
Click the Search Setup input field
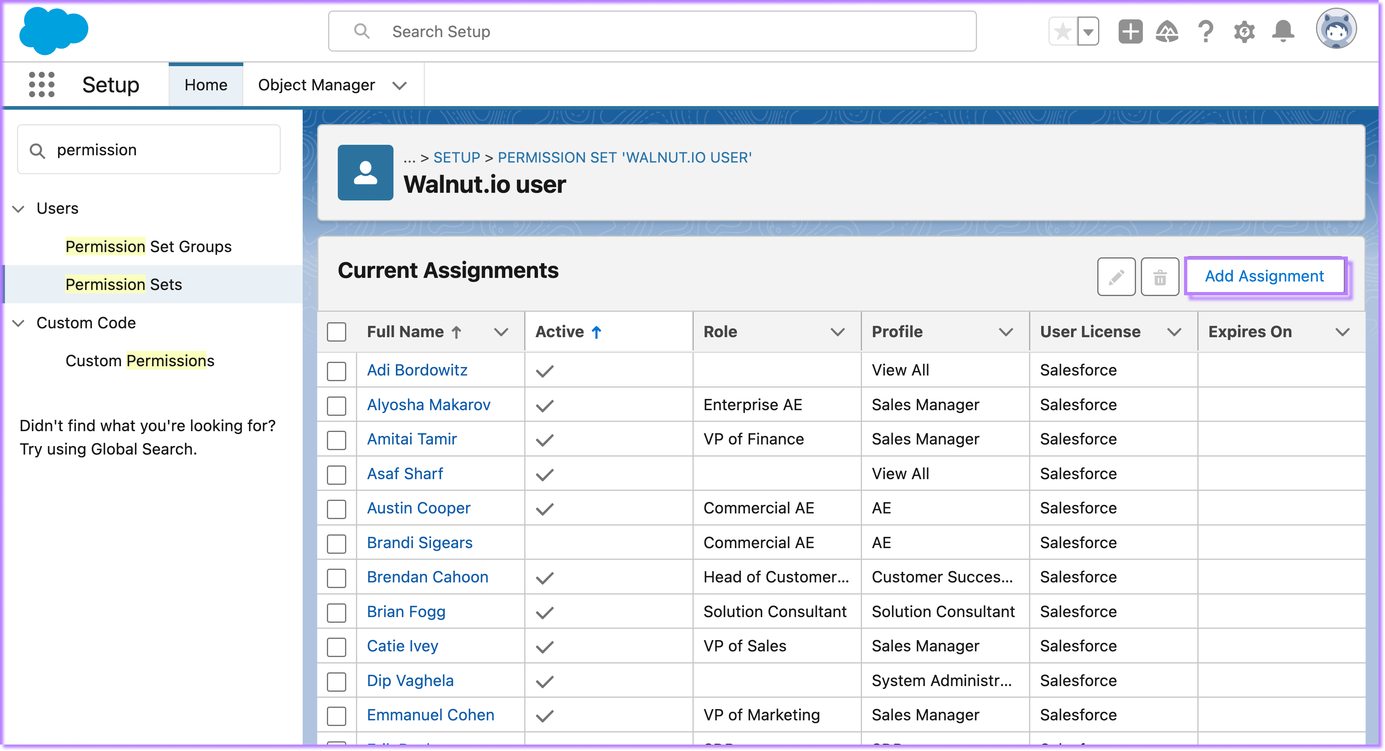click(652, 31)
